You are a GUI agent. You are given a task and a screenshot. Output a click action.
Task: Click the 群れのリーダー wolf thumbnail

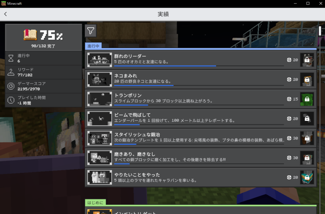point(100,60)
